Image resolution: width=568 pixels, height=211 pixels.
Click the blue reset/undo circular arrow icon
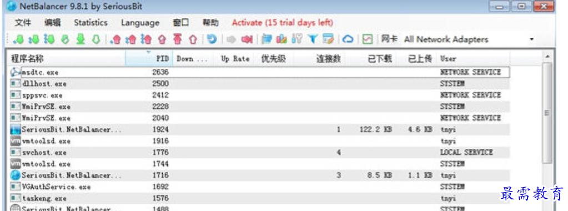click(212, 39)
